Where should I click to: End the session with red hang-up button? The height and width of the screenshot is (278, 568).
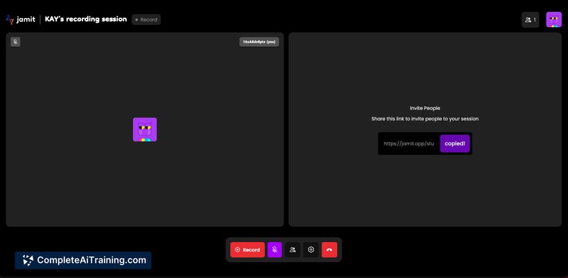329,250
